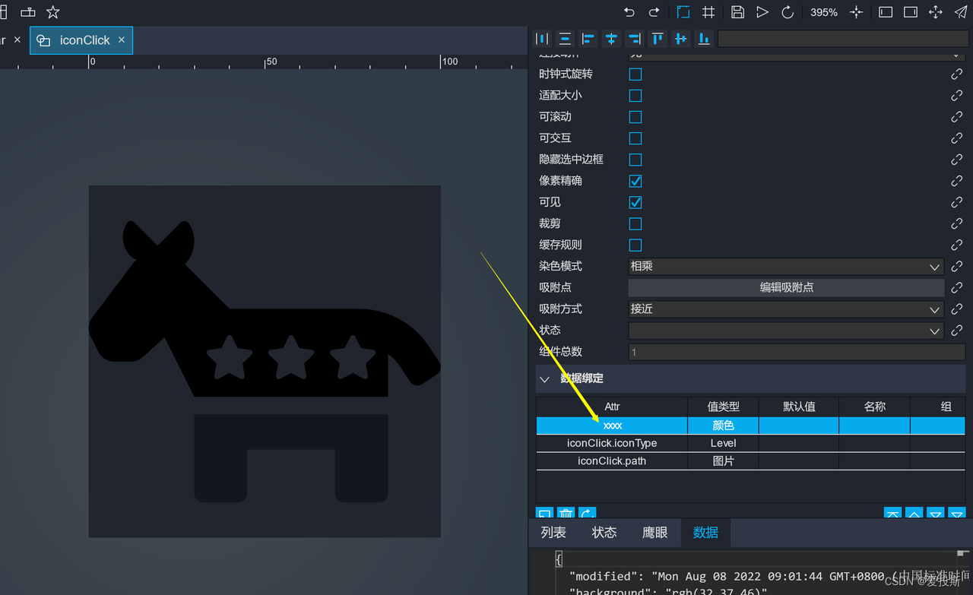The width and height of the screenshot is (973, 595).
Task: Align selection to horizontal center
Action: pos(611,39)
